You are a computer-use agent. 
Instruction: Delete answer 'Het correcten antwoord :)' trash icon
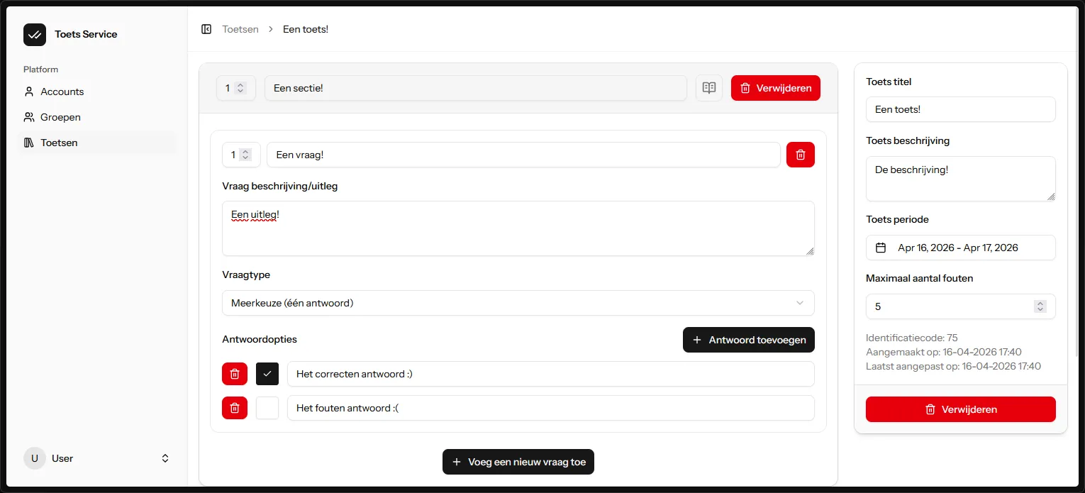[235, 374]
